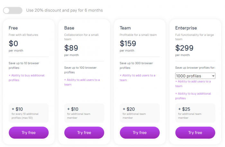Image resolution: width=225 pixels, height=147 pixels.
Task: Click Team plan's add users to team link
Action: pyautogui.click(x=138, y=78)
